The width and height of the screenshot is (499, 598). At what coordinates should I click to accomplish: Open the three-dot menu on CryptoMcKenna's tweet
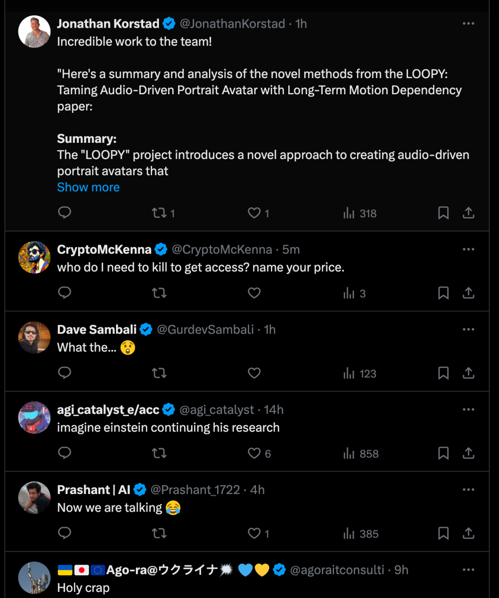click(469, 250)
